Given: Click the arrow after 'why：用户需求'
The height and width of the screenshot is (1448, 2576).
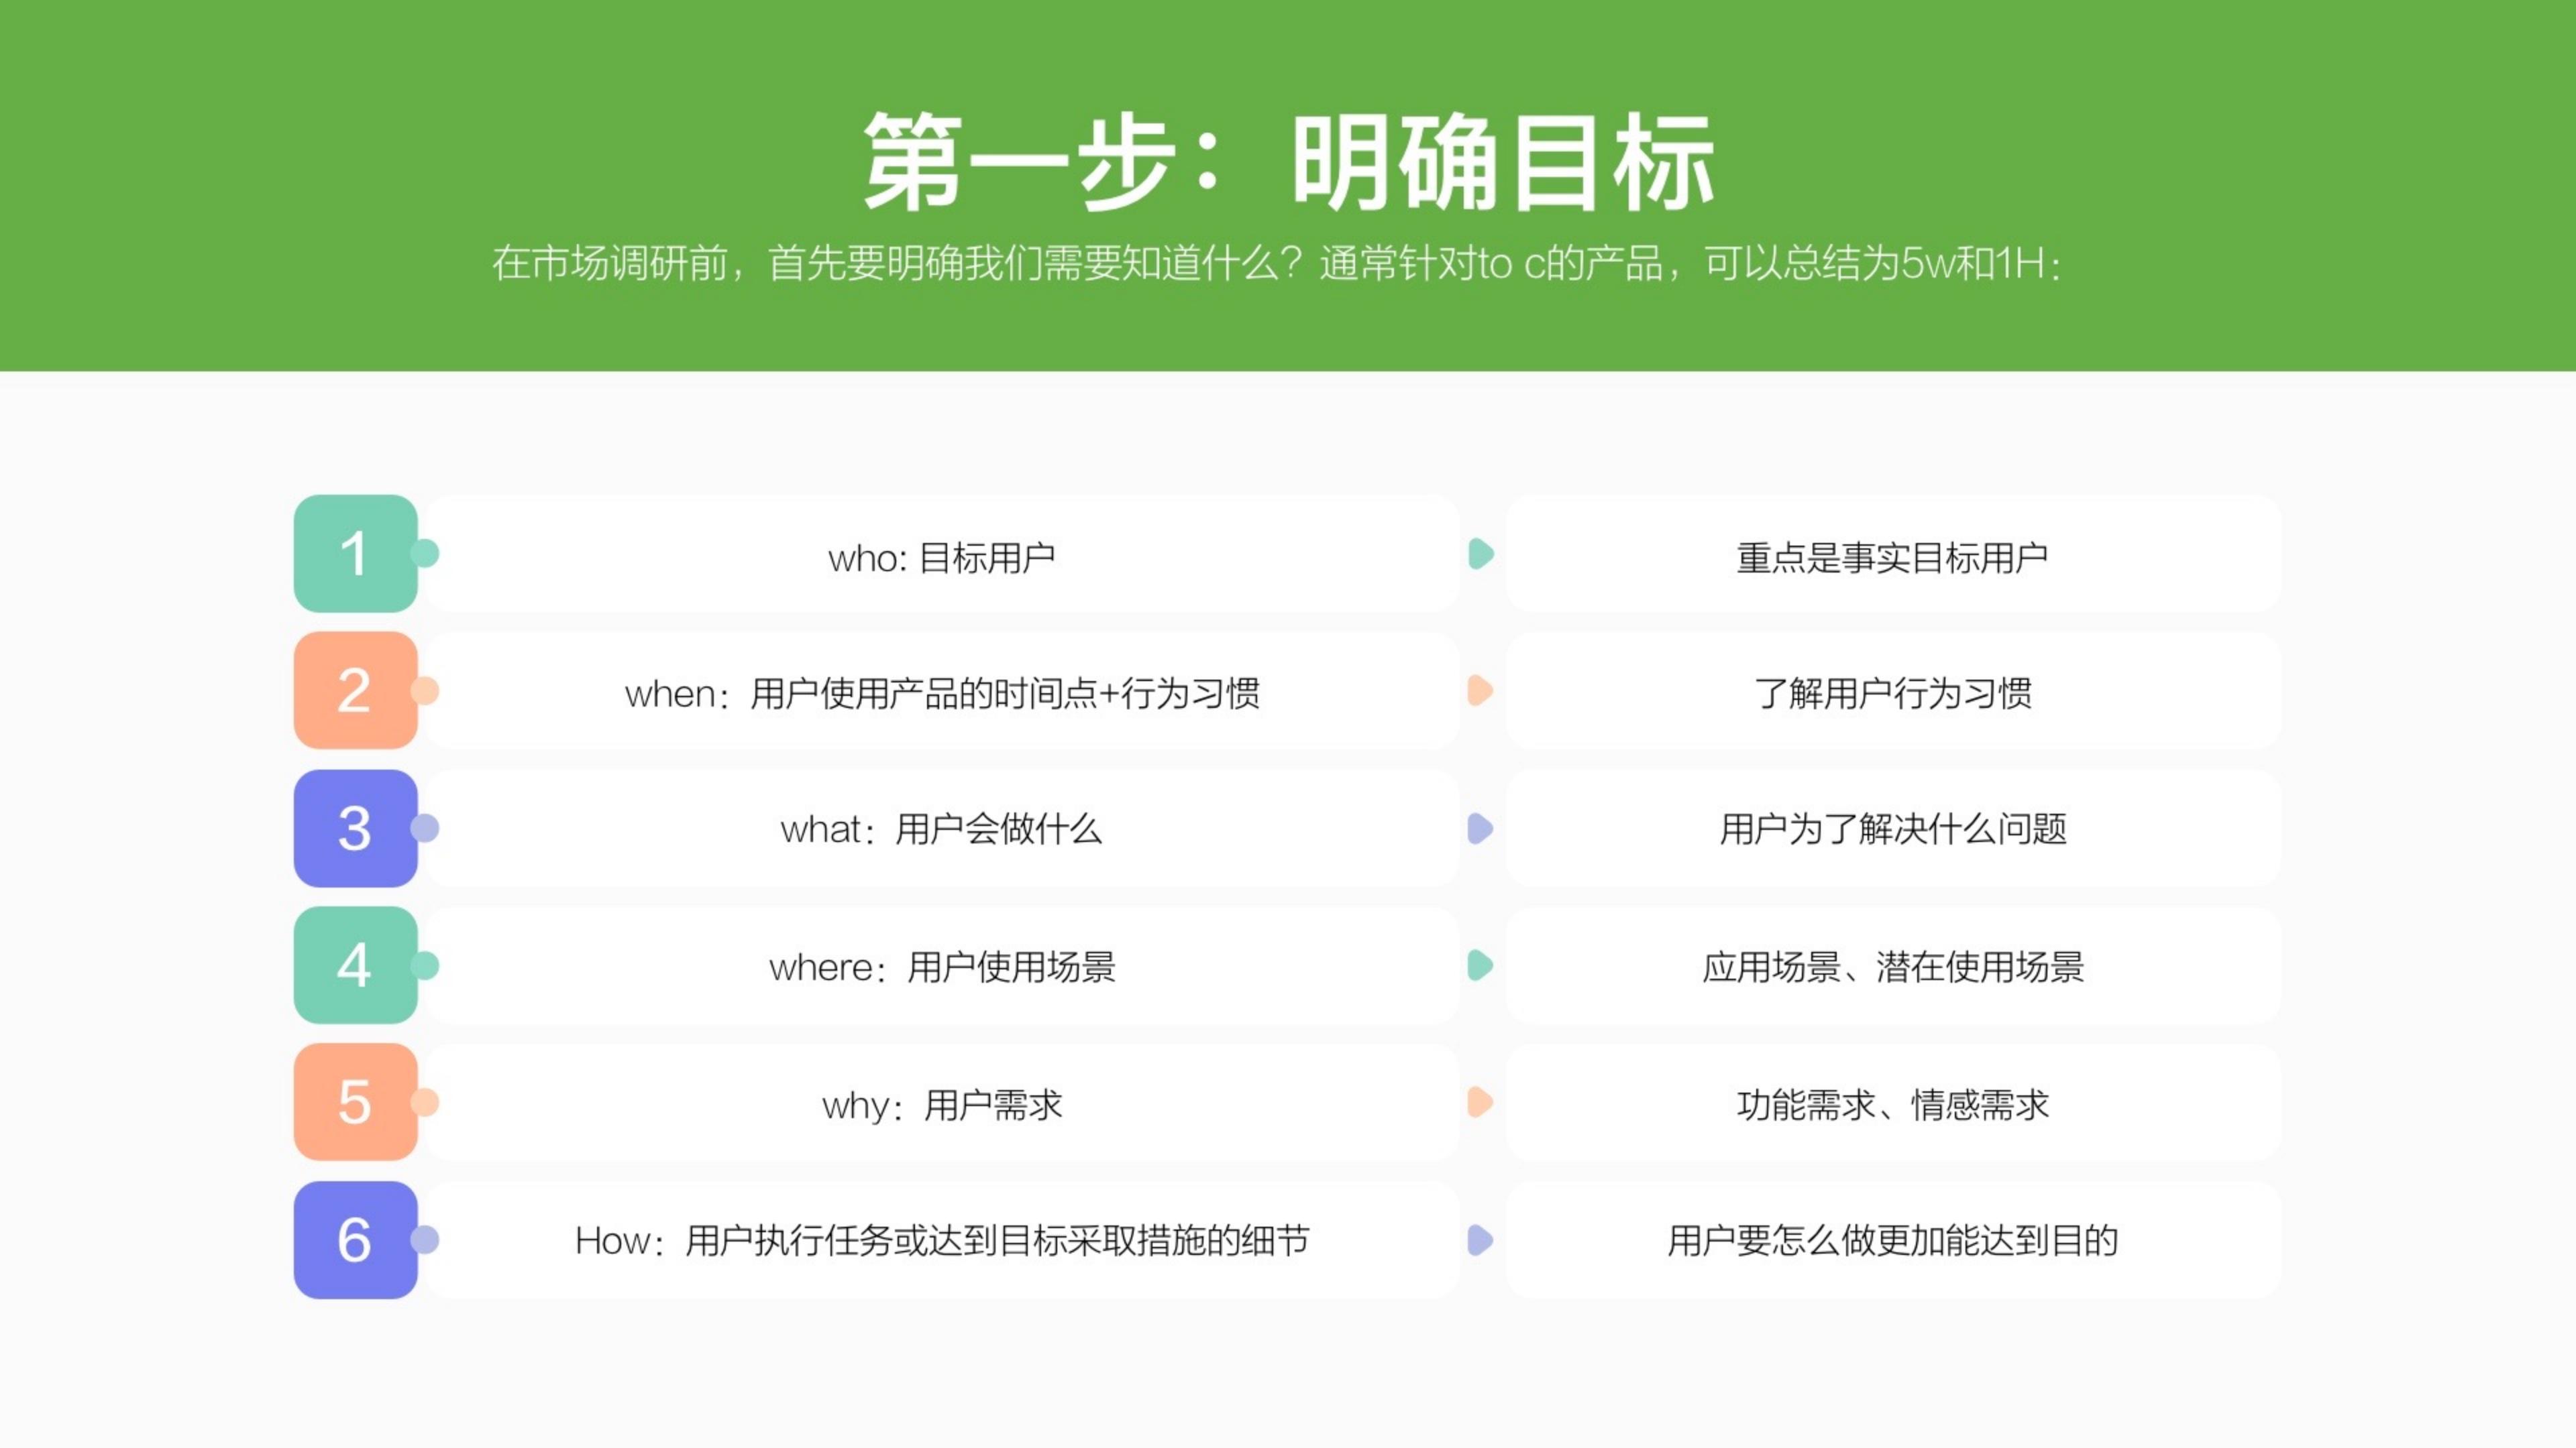Looking at the screenshot, I should [1481, 1102].
